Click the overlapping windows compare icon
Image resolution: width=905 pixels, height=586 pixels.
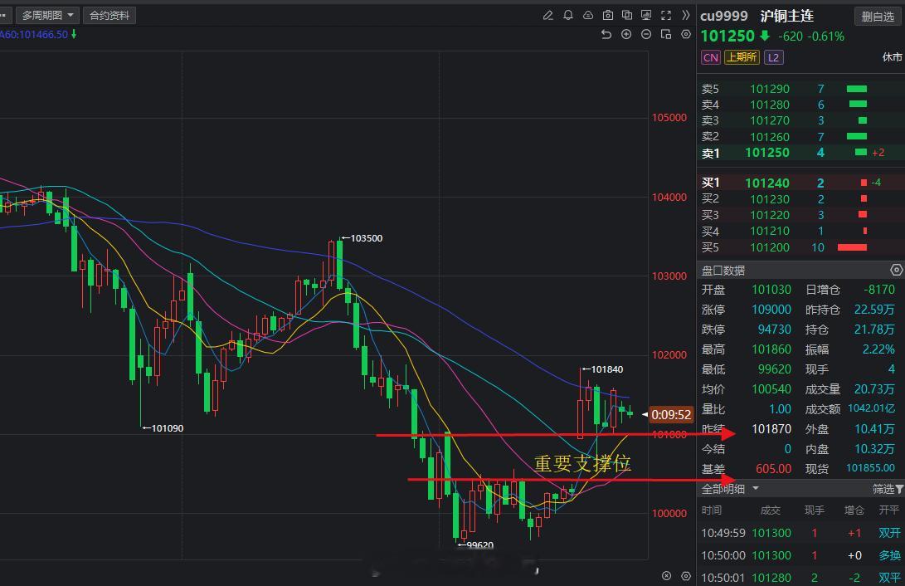(627, 16)
